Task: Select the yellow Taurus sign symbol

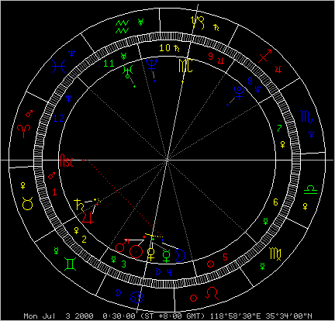Action: pos(27,203)
